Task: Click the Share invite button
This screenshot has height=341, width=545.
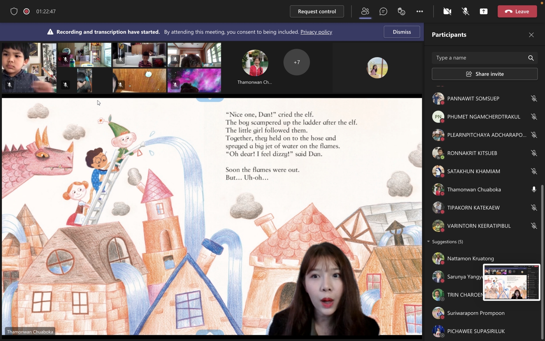Action: (x=485, y=74)
